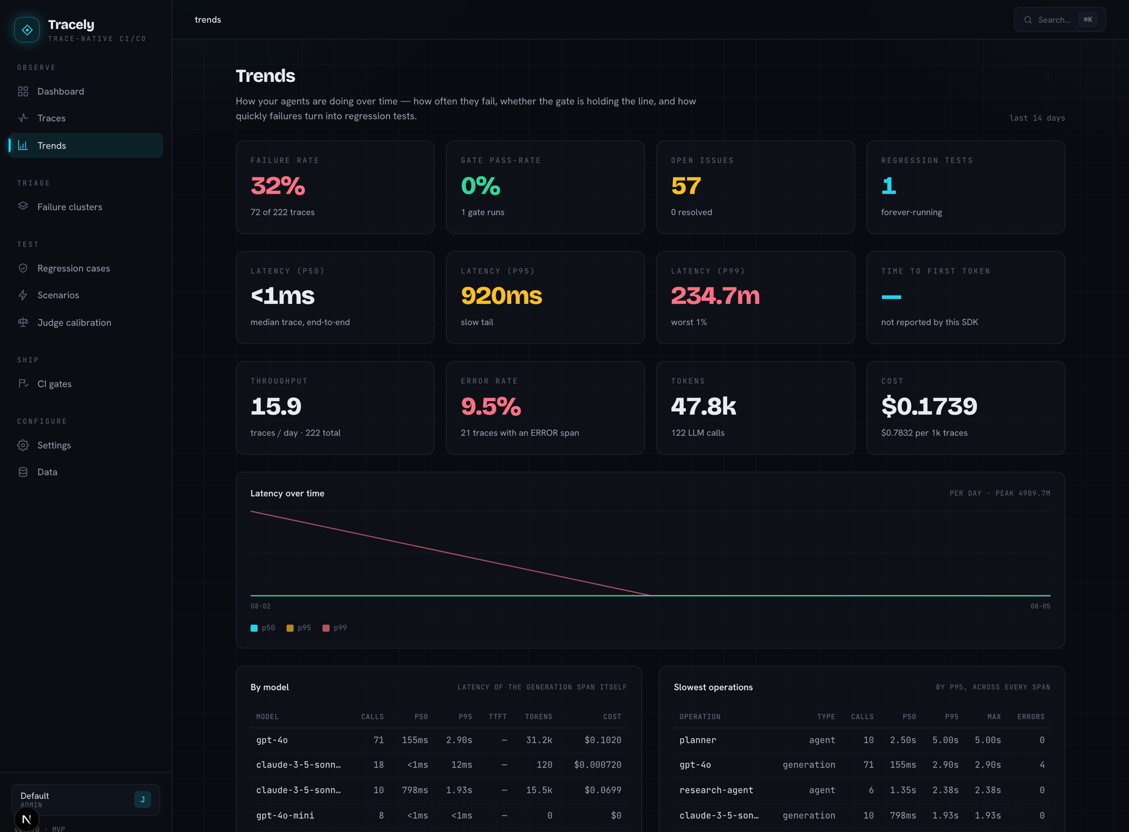Click the planner operation row
Image resolution: width=1129 pixels, height=832 pixels.
862,740
